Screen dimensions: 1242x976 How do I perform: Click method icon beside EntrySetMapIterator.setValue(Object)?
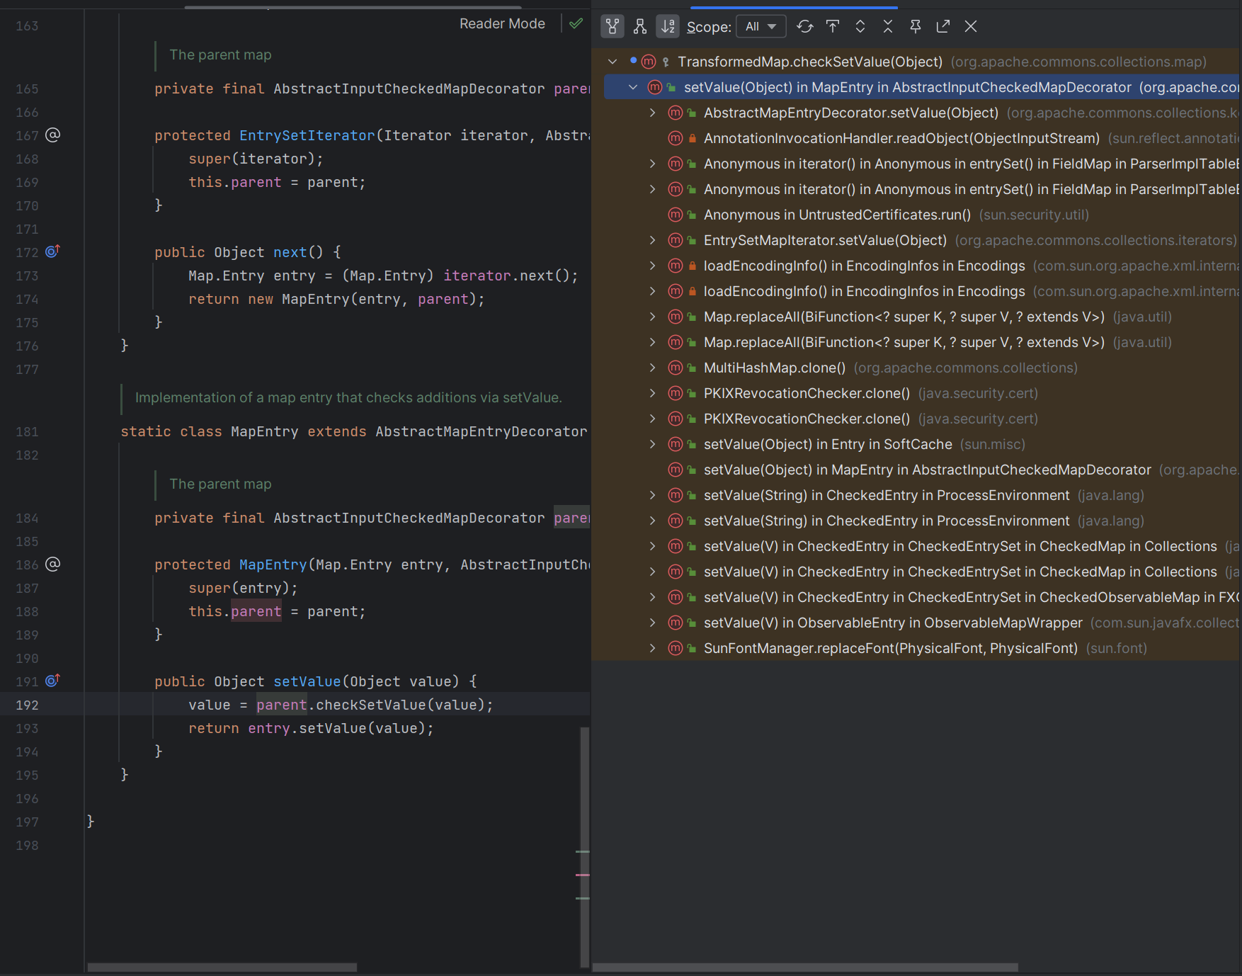point(676,240)
